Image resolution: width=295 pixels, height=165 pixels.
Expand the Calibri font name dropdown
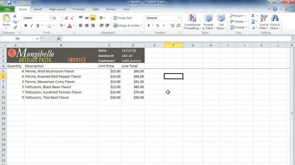(x=50, y=18)
